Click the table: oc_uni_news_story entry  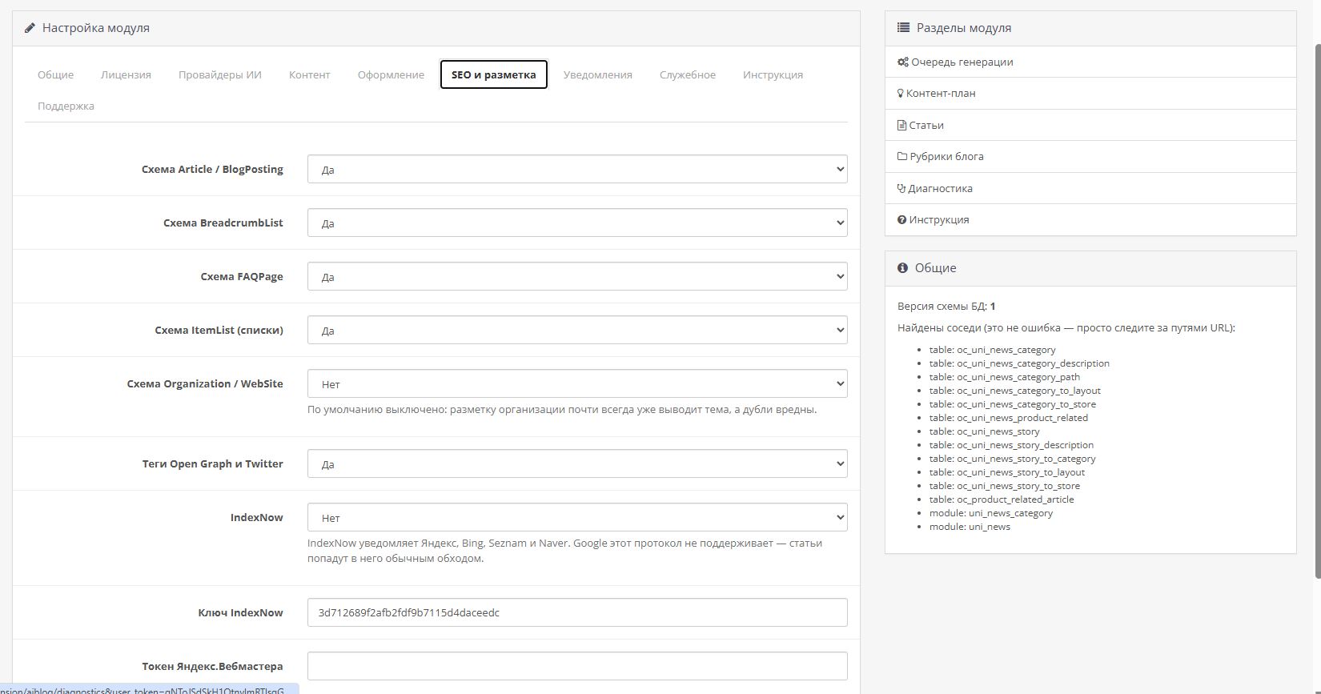(x=984, y=431)
